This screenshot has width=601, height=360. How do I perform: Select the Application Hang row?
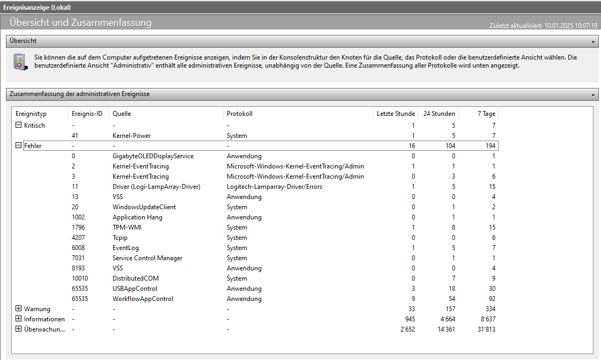tap(255, 217)
